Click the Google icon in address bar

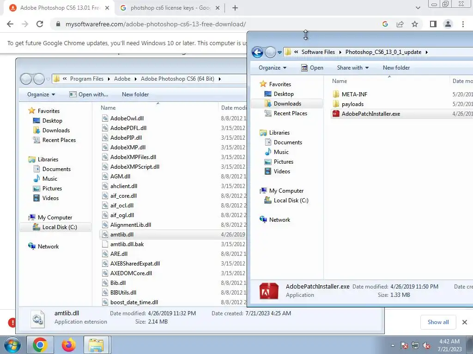385,24
